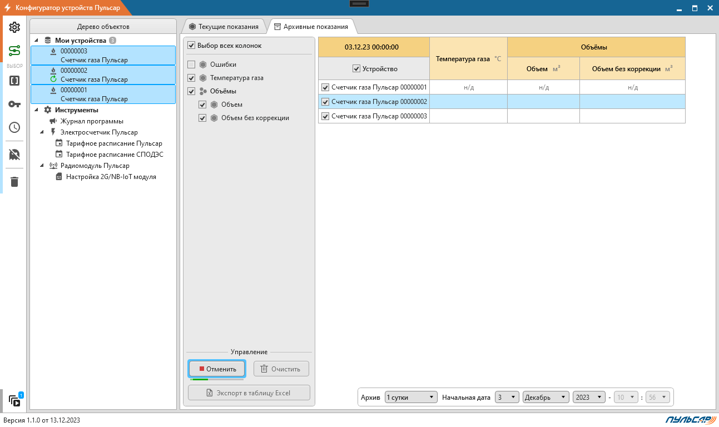Click the gear icon beside Инструменты
Image resolution: width=719 pixels, height=427 pixels.
(x=48, y=110)
